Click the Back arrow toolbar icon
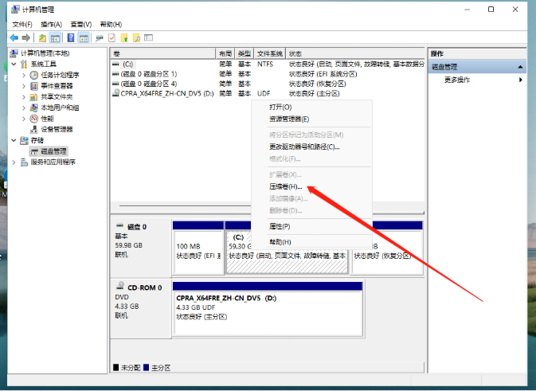Viewport: 536px width, 391px height. 14,37
